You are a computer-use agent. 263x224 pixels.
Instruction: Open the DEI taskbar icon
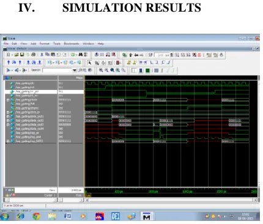(x=116, y=216)
